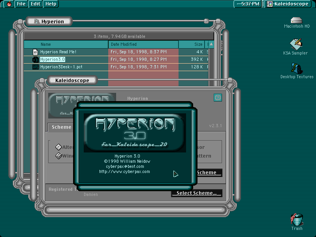This screenshot has height=237, width=316.
Task: Click the http://www.cyberpax.com address text
Action: [124, 172]
